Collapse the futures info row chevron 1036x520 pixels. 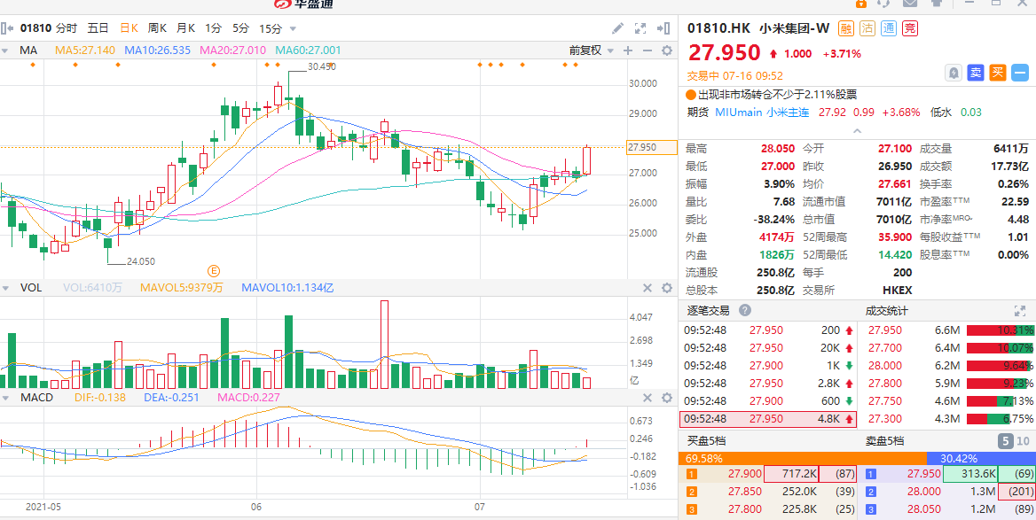(x=856, y=130)
